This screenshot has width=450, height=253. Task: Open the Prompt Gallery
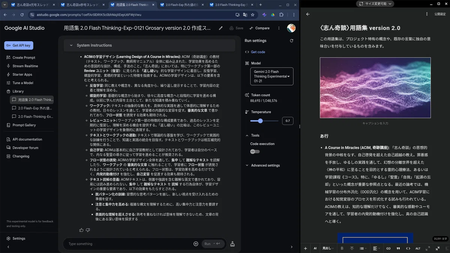point(24,125)
